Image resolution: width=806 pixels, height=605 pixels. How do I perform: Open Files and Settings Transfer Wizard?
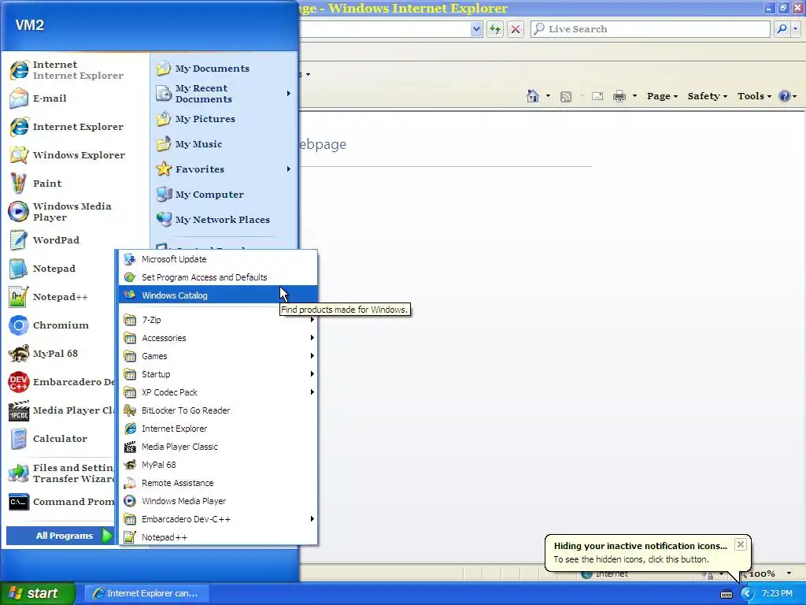point(61,473)
